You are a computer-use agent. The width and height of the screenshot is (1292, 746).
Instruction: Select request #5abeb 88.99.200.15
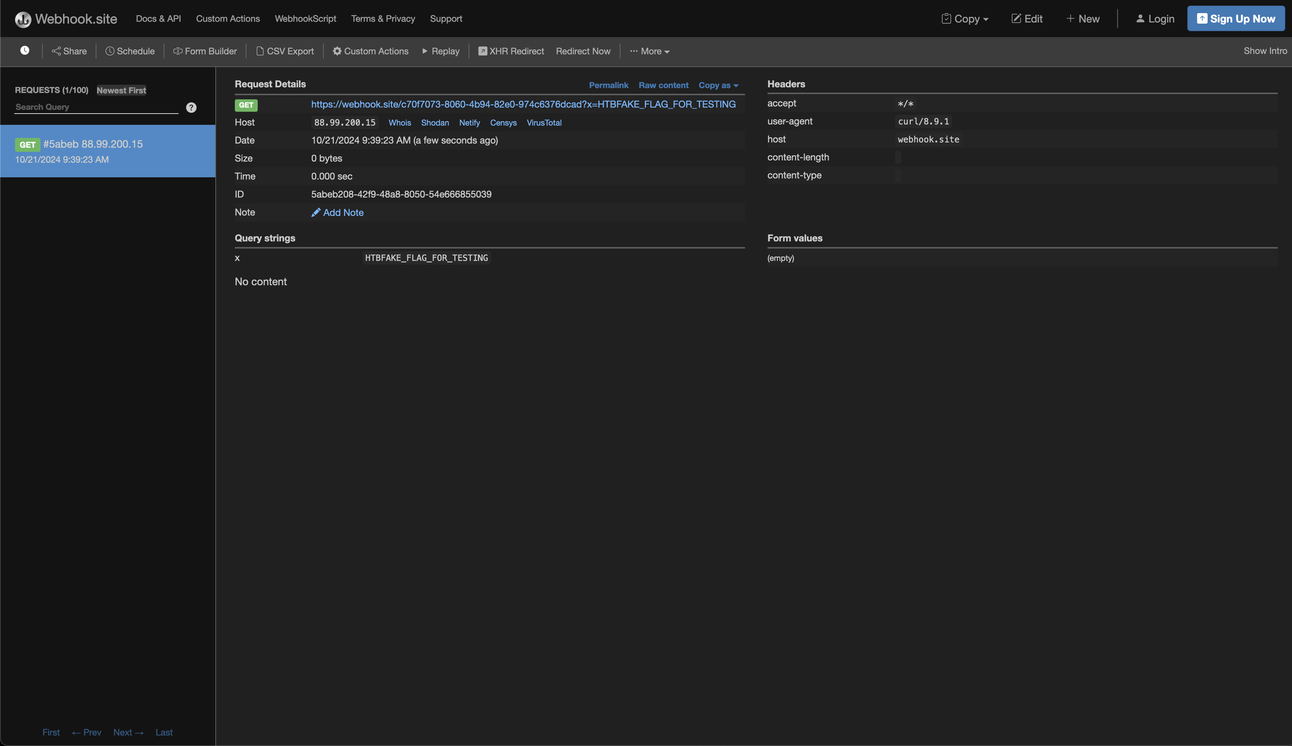point(108,151)
